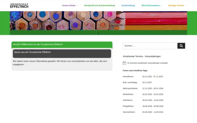Click the no upcoming events message
Image resolution: width=197 pixels, height=123 pixels.
[148, 63]
